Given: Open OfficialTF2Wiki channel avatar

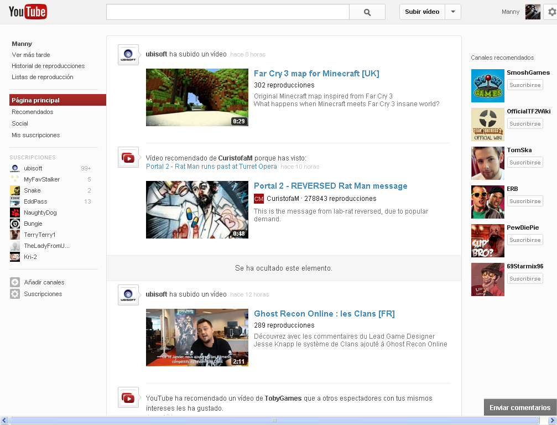Looking at the screenshot, I should pos(488,125).
